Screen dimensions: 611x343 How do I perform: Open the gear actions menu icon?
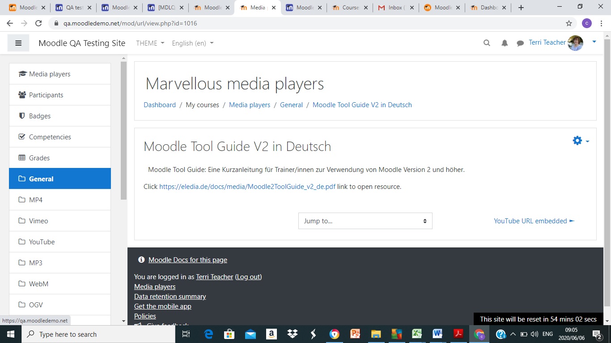click(577, 141)
